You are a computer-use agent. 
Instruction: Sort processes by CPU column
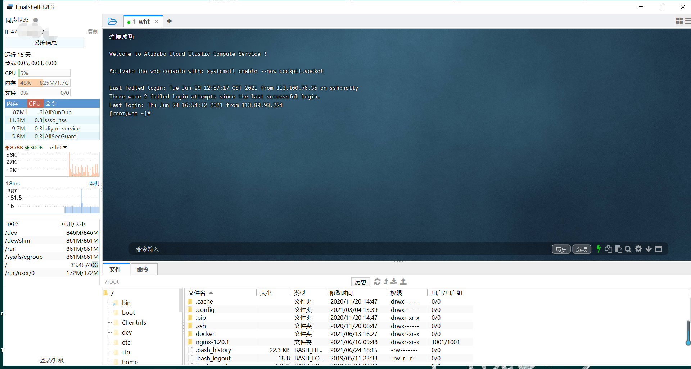tap(35, 103)
